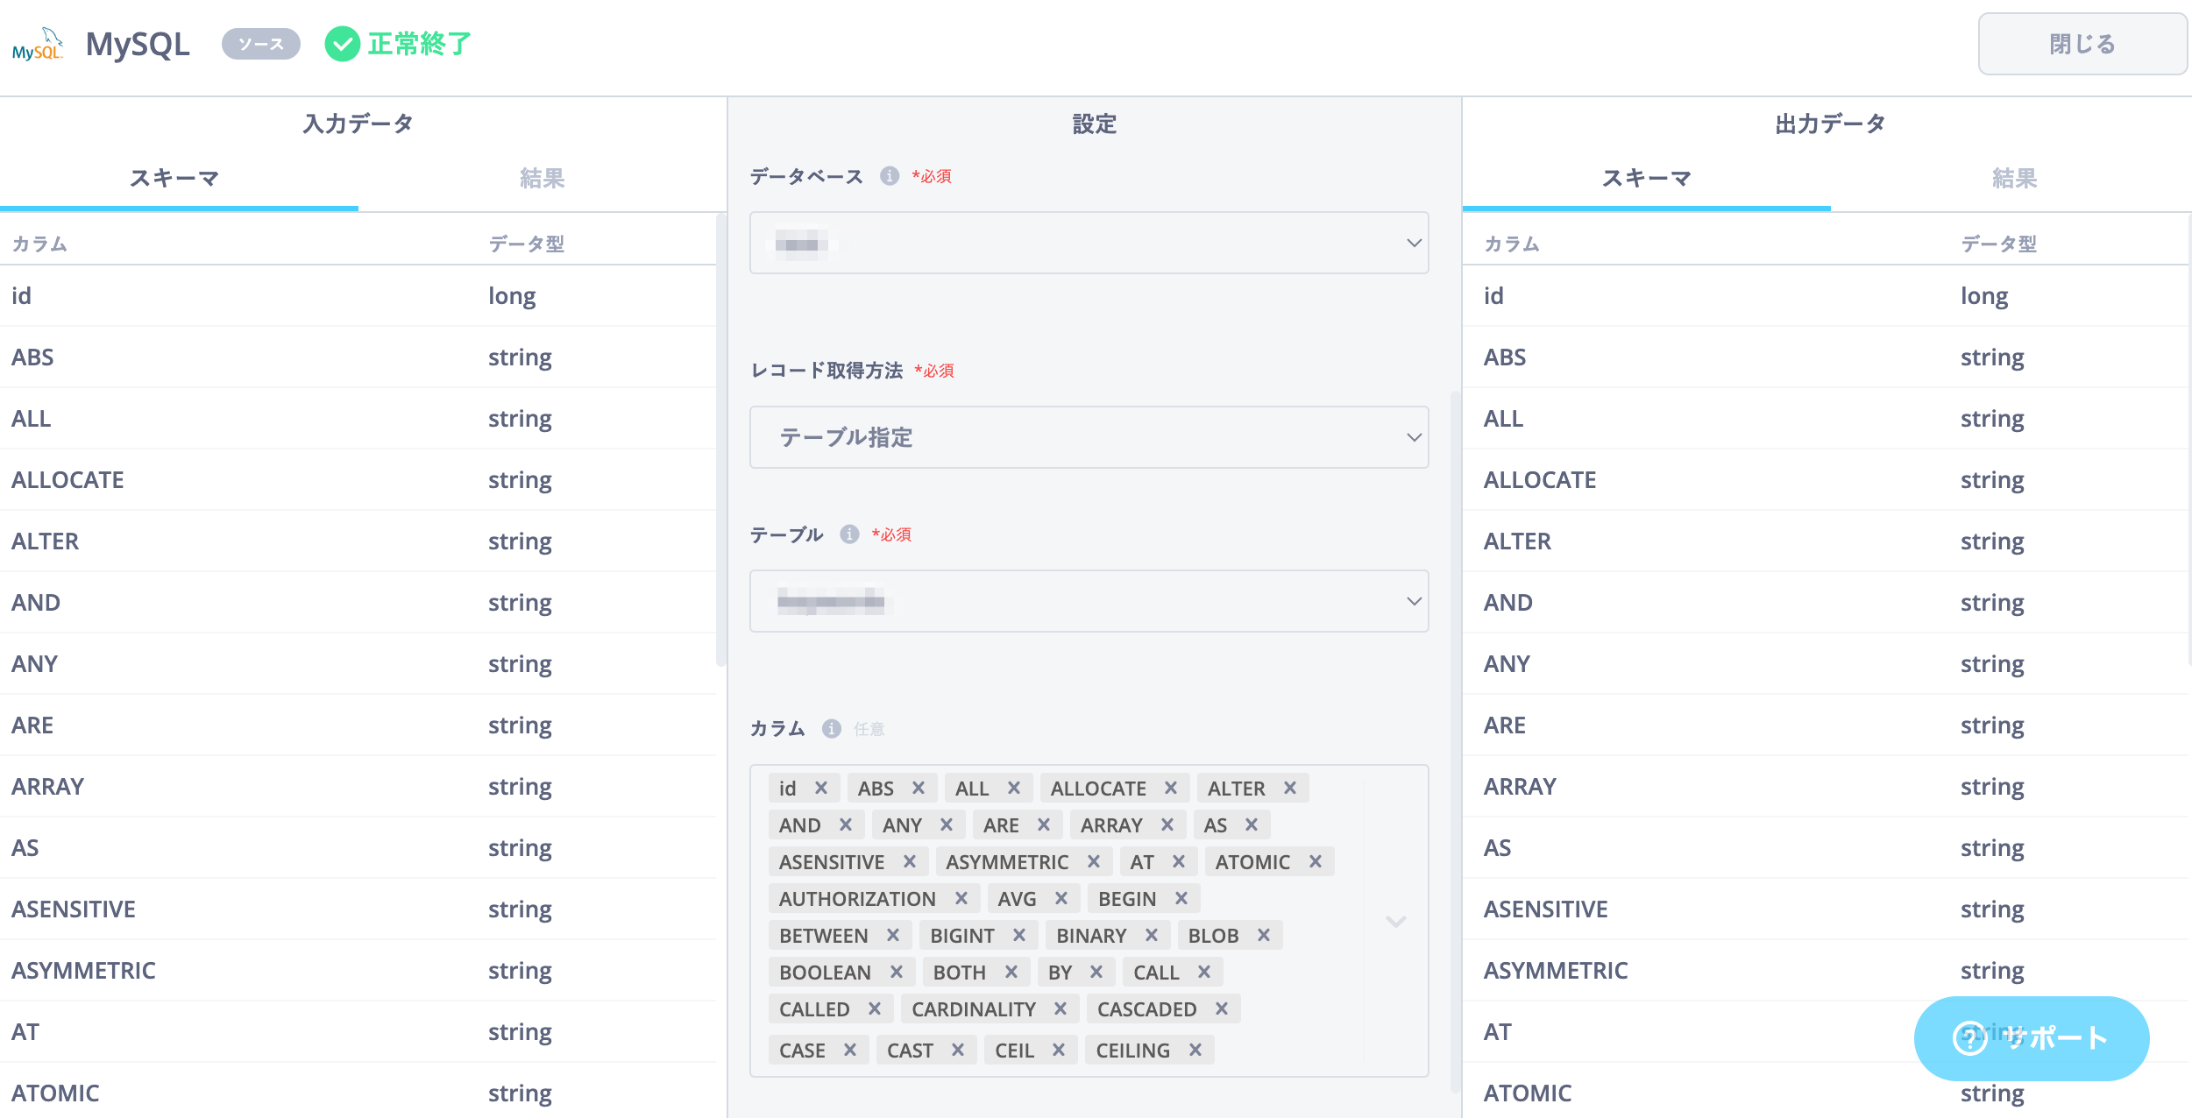
Task: Remove the ALTER column tag
Action: point(1290,788)
